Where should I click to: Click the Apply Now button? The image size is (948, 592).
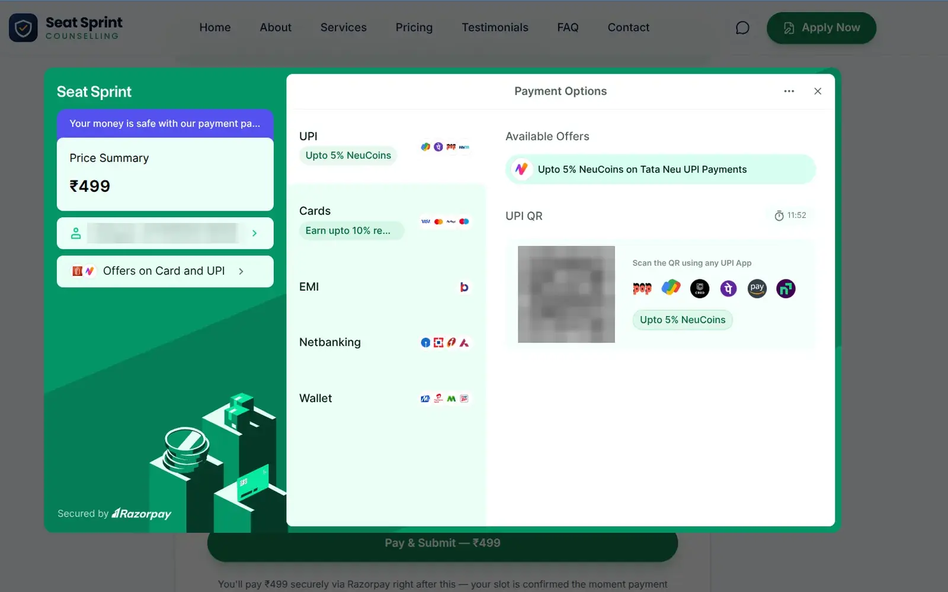(821, 28)
